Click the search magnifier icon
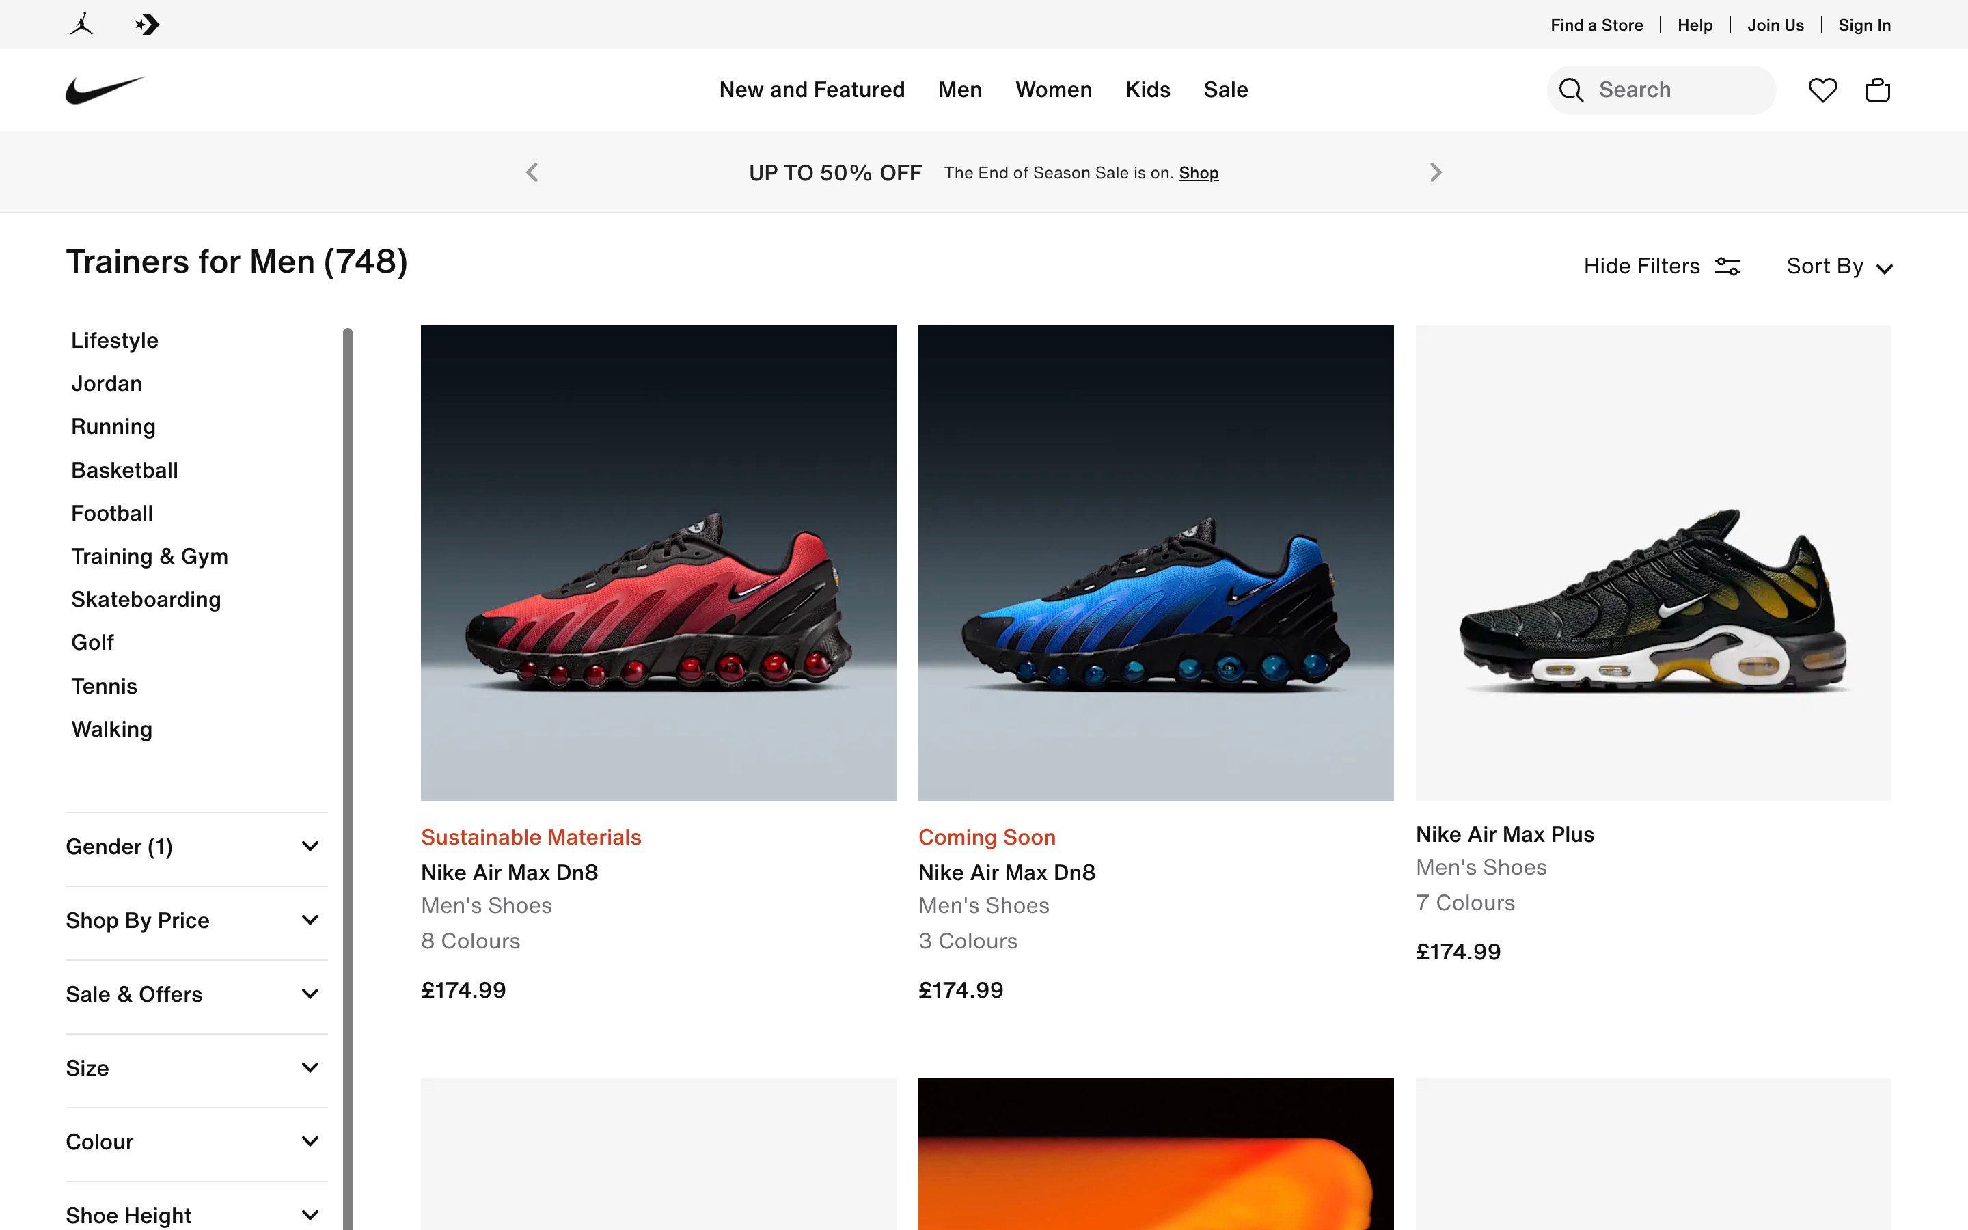Image resolution: width=1968 pixels, height=1230 pixels. (1571, 90)
